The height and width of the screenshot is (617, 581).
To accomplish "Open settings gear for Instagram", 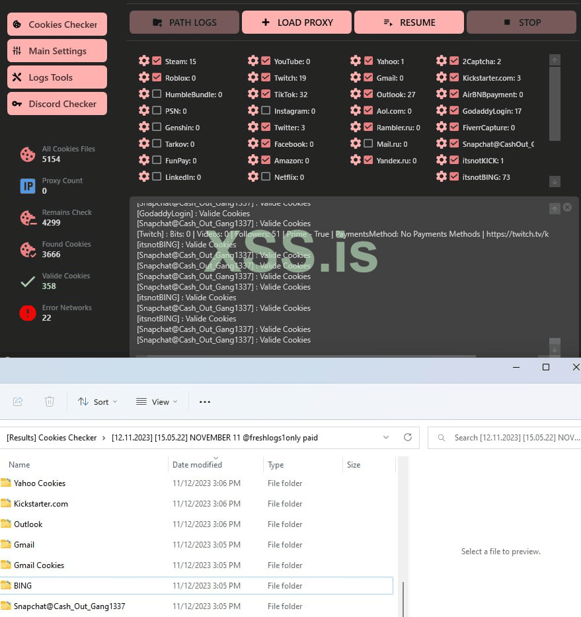I will click(253, 110).
